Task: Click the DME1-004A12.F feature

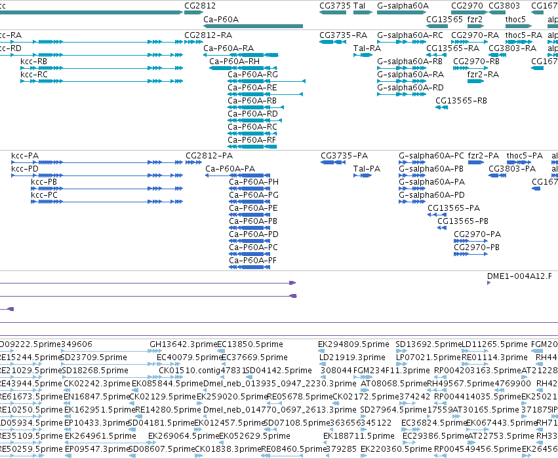Action: [x=519, y=276]
